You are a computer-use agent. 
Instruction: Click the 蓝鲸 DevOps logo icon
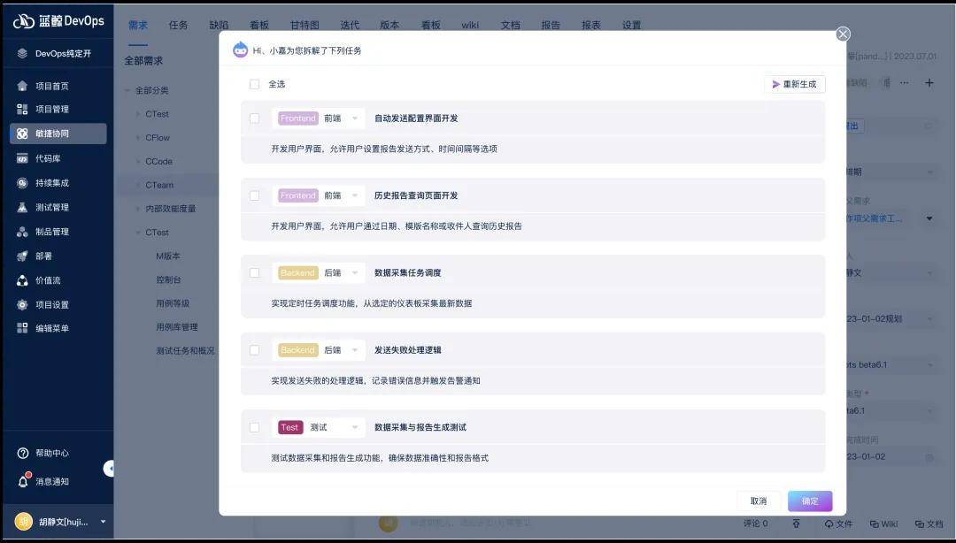click(x=23, y=21)
